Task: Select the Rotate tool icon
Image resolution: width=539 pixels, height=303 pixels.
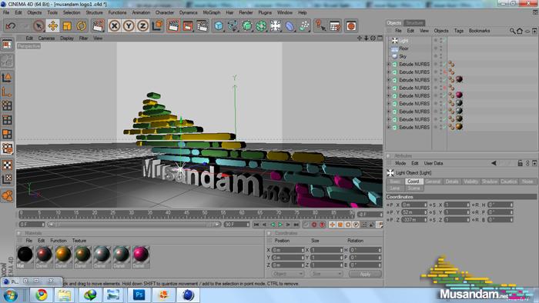Action: point(82,25)
